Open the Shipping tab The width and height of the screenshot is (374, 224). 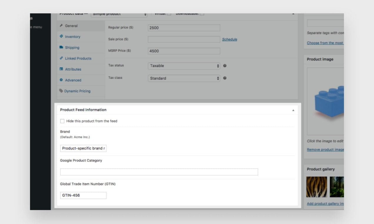[81, 48]
